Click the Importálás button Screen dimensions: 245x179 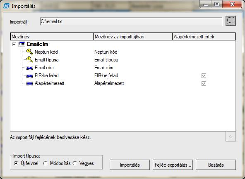click(130, 165)
